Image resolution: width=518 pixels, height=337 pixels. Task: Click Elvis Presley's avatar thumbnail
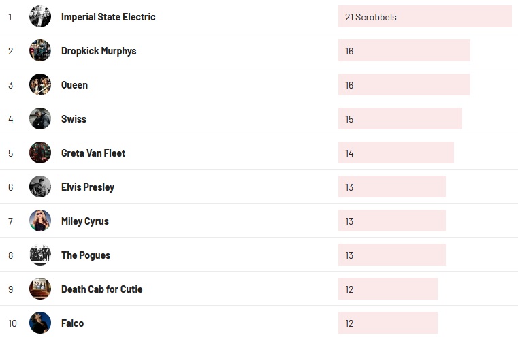tap(40, 187)
